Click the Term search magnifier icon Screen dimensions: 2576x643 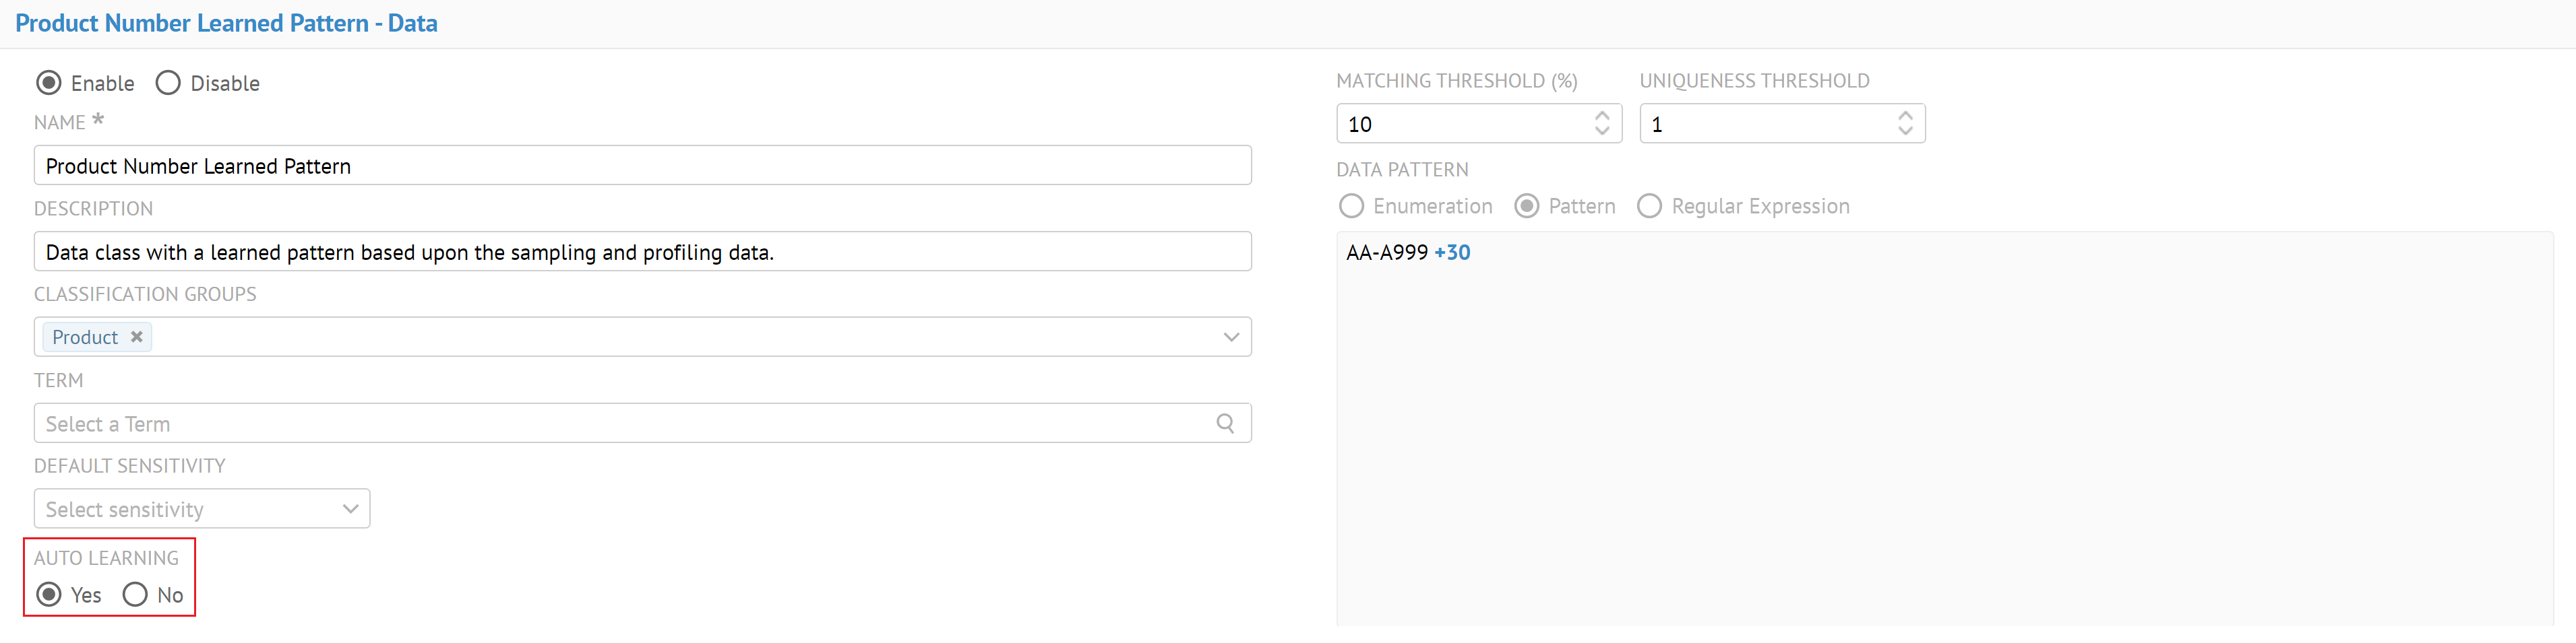pos(1225,424)
